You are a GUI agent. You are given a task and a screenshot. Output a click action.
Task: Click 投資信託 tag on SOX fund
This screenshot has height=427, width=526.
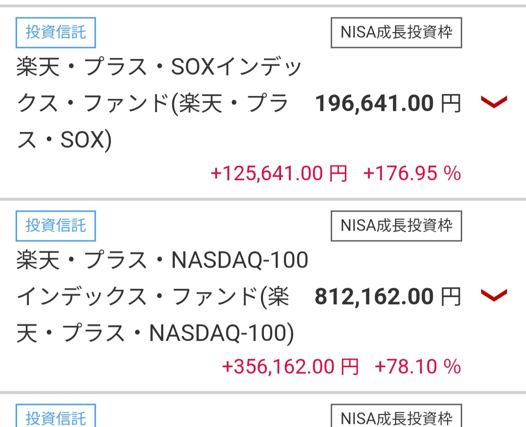pos(56,33)
